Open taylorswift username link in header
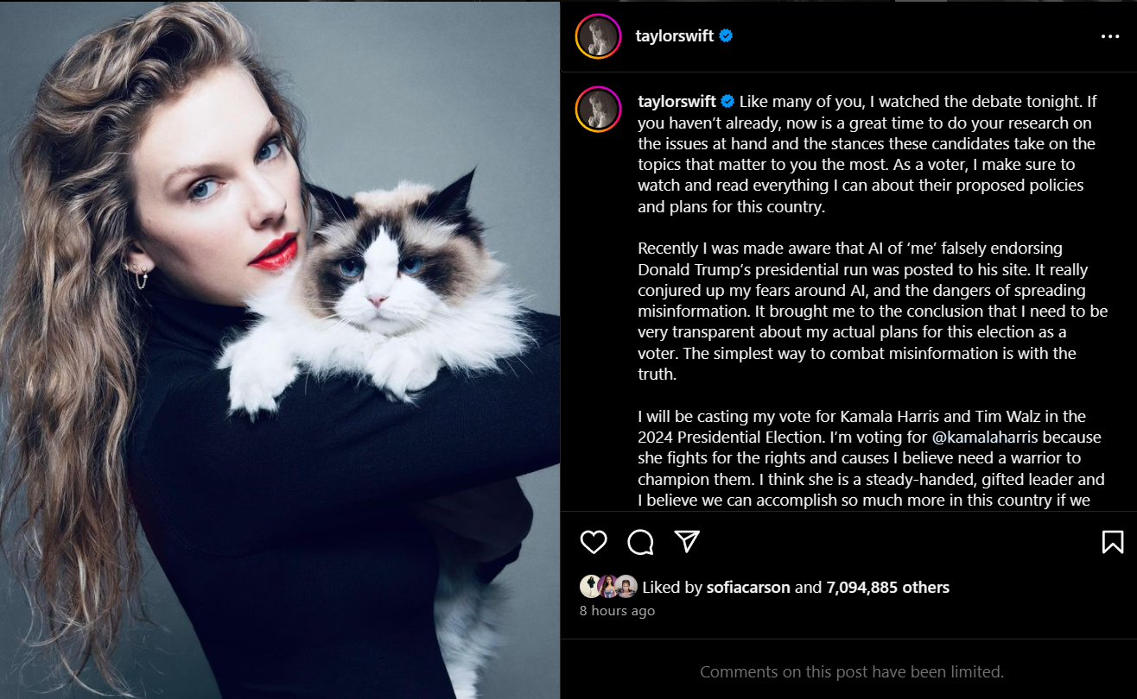This screenshot has height=699, width=1137. (675, 36)
